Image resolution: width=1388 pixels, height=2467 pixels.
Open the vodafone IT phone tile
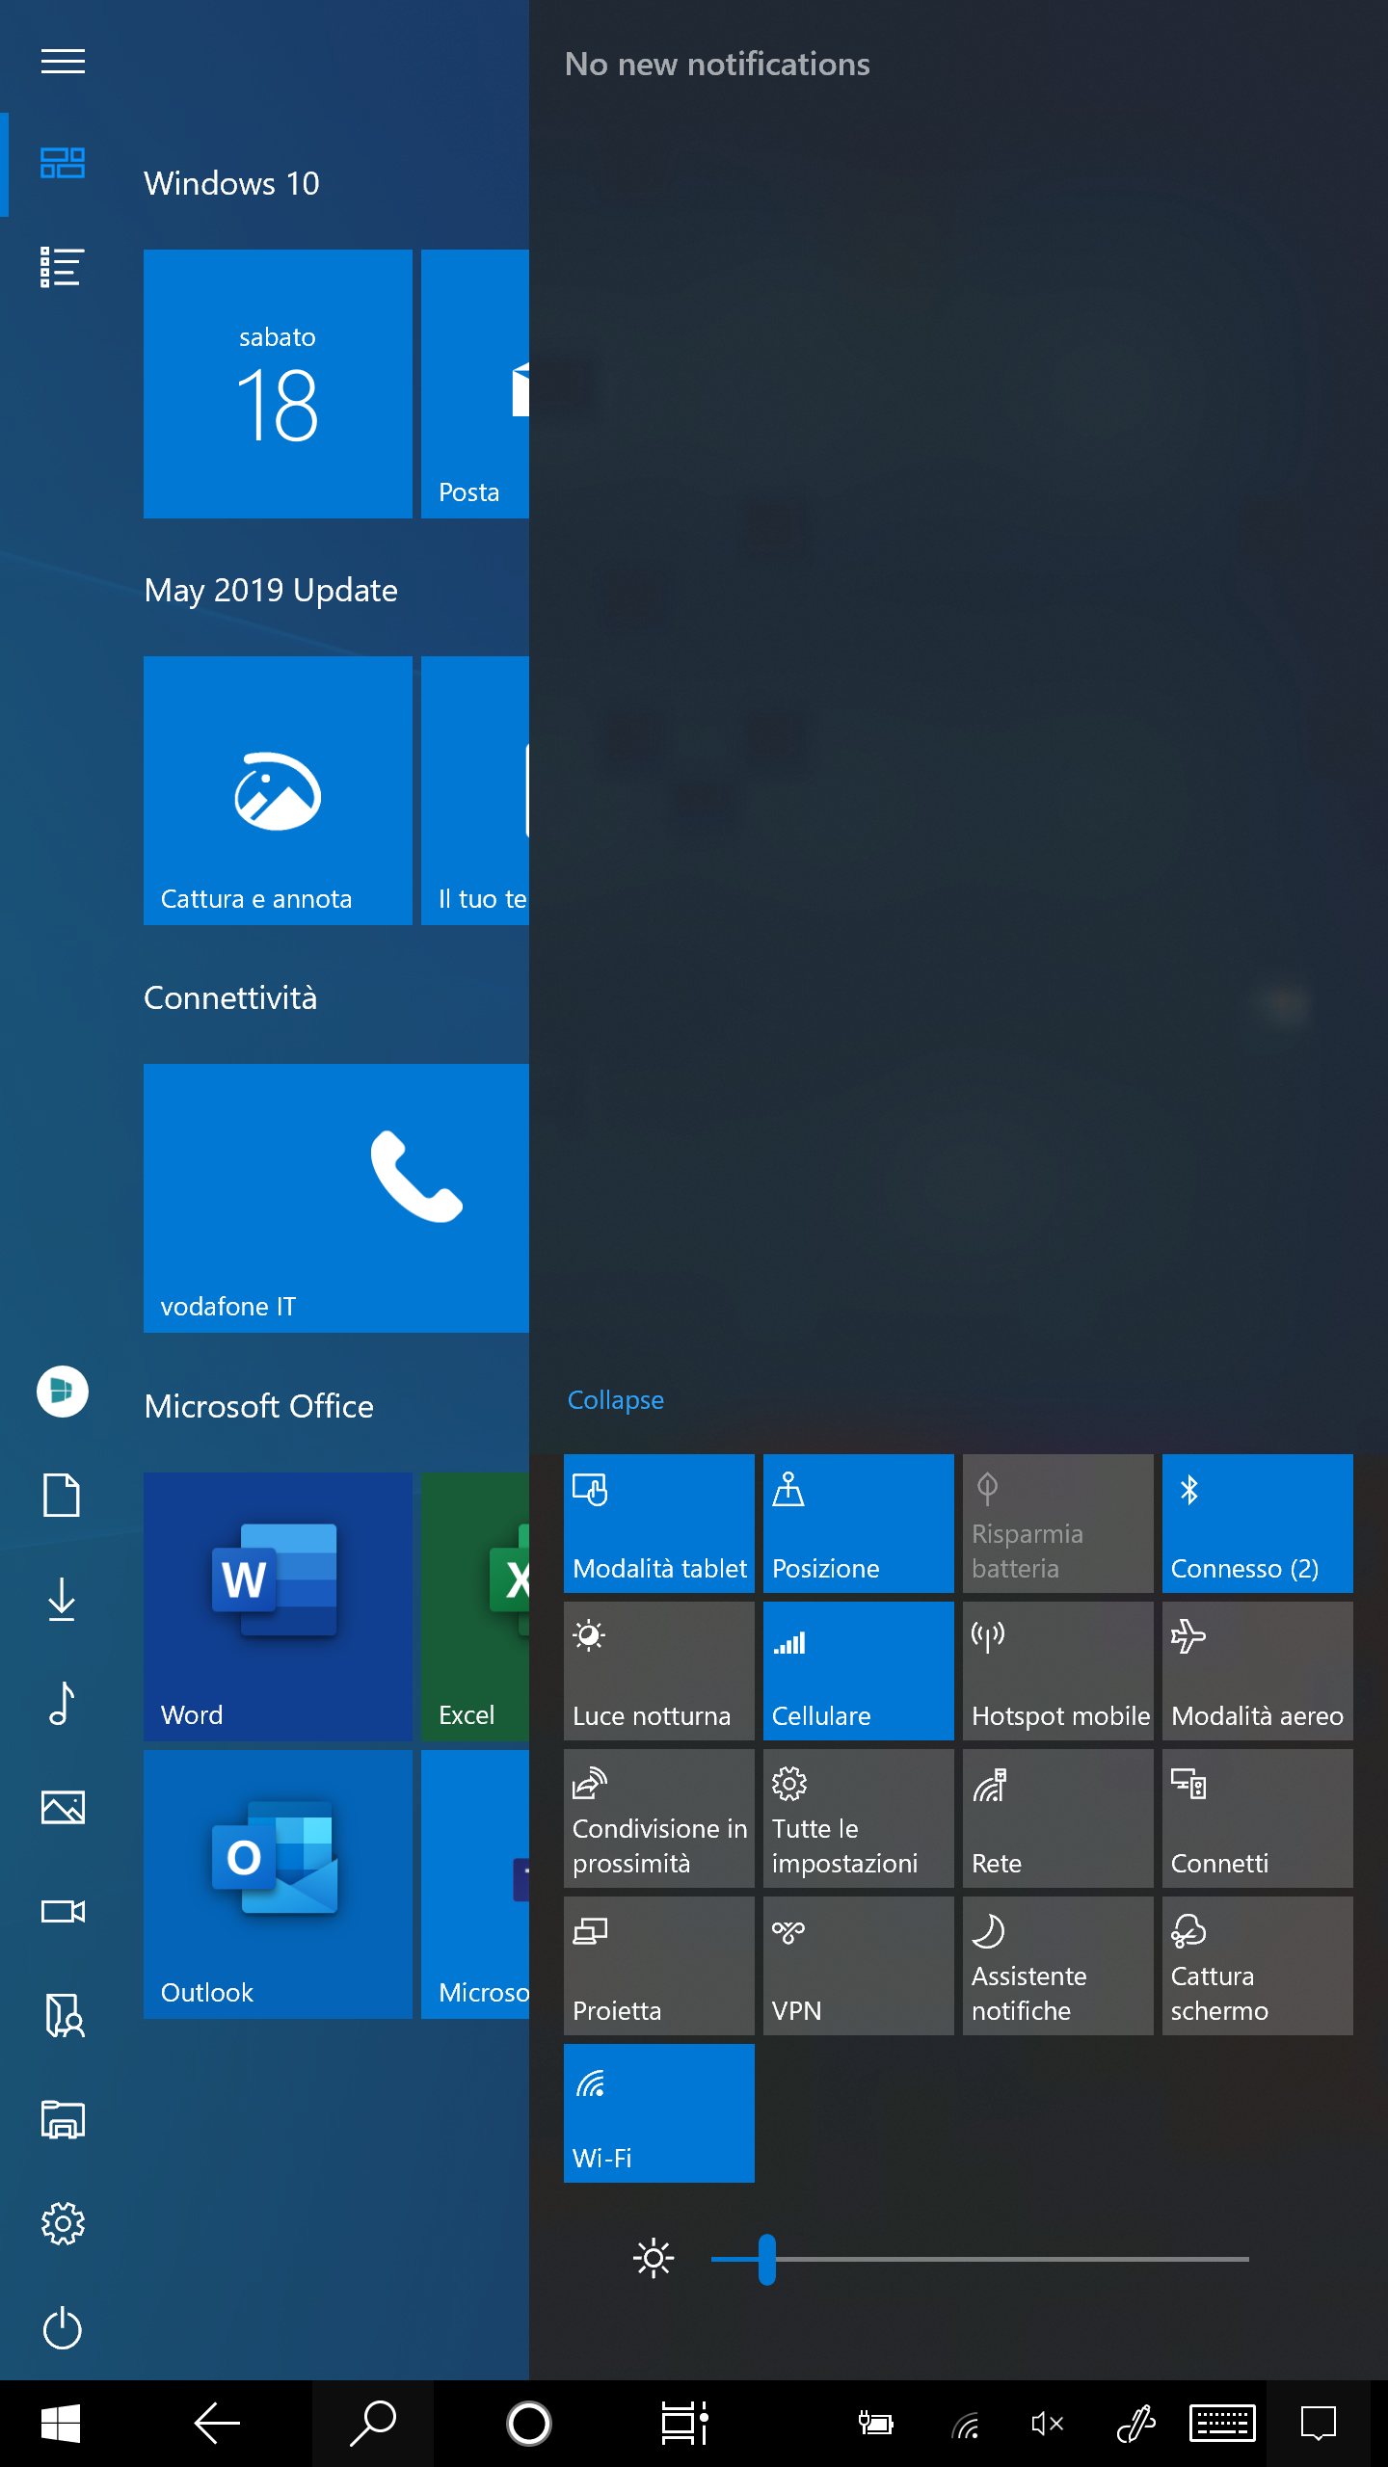pyautogui.click(x=336, y=1198)
